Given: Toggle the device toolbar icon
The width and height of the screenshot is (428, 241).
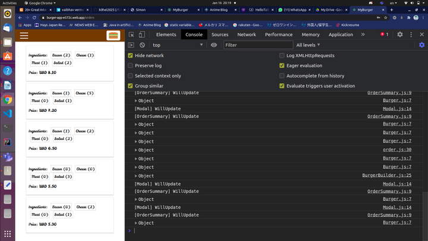Looking at the screenshot, I should point(141,35).
